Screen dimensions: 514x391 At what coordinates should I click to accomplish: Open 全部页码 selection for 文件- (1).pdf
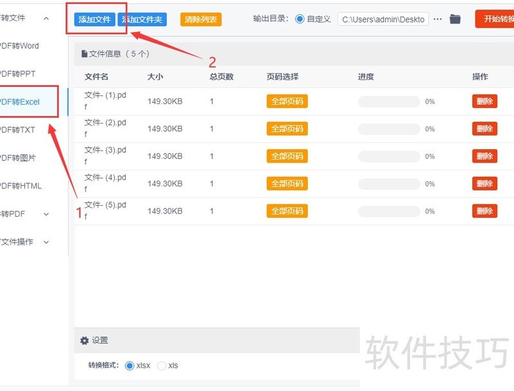coord(287,101)
